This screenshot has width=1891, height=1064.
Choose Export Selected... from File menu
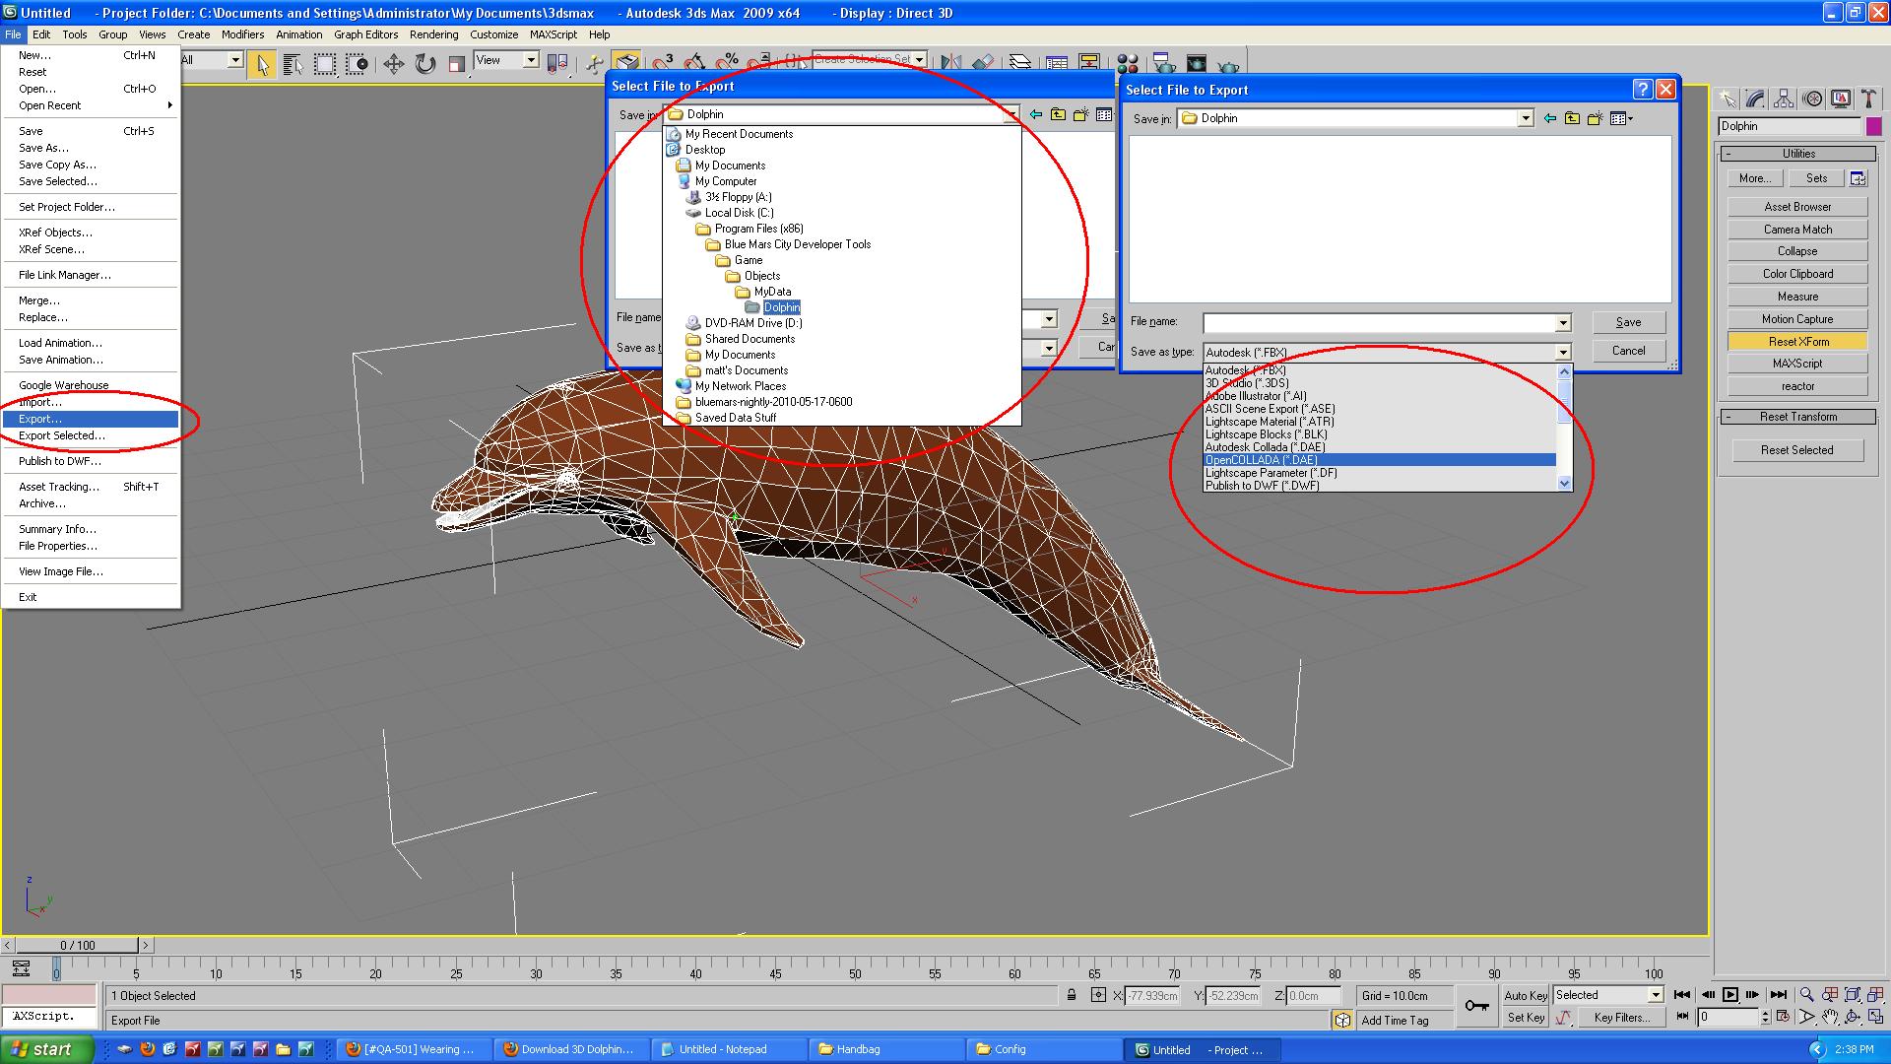[x=91, y=435]
